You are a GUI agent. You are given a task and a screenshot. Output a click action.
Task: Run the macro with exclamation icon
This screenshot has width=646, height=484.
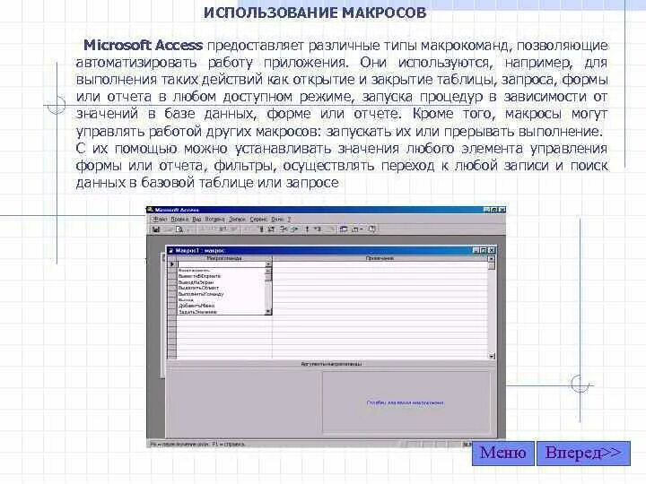point(307,229)
